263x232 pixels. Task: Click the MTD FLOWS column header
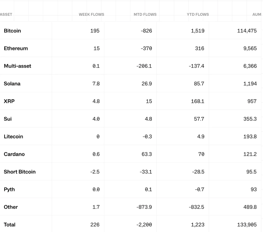click(145, 15)
